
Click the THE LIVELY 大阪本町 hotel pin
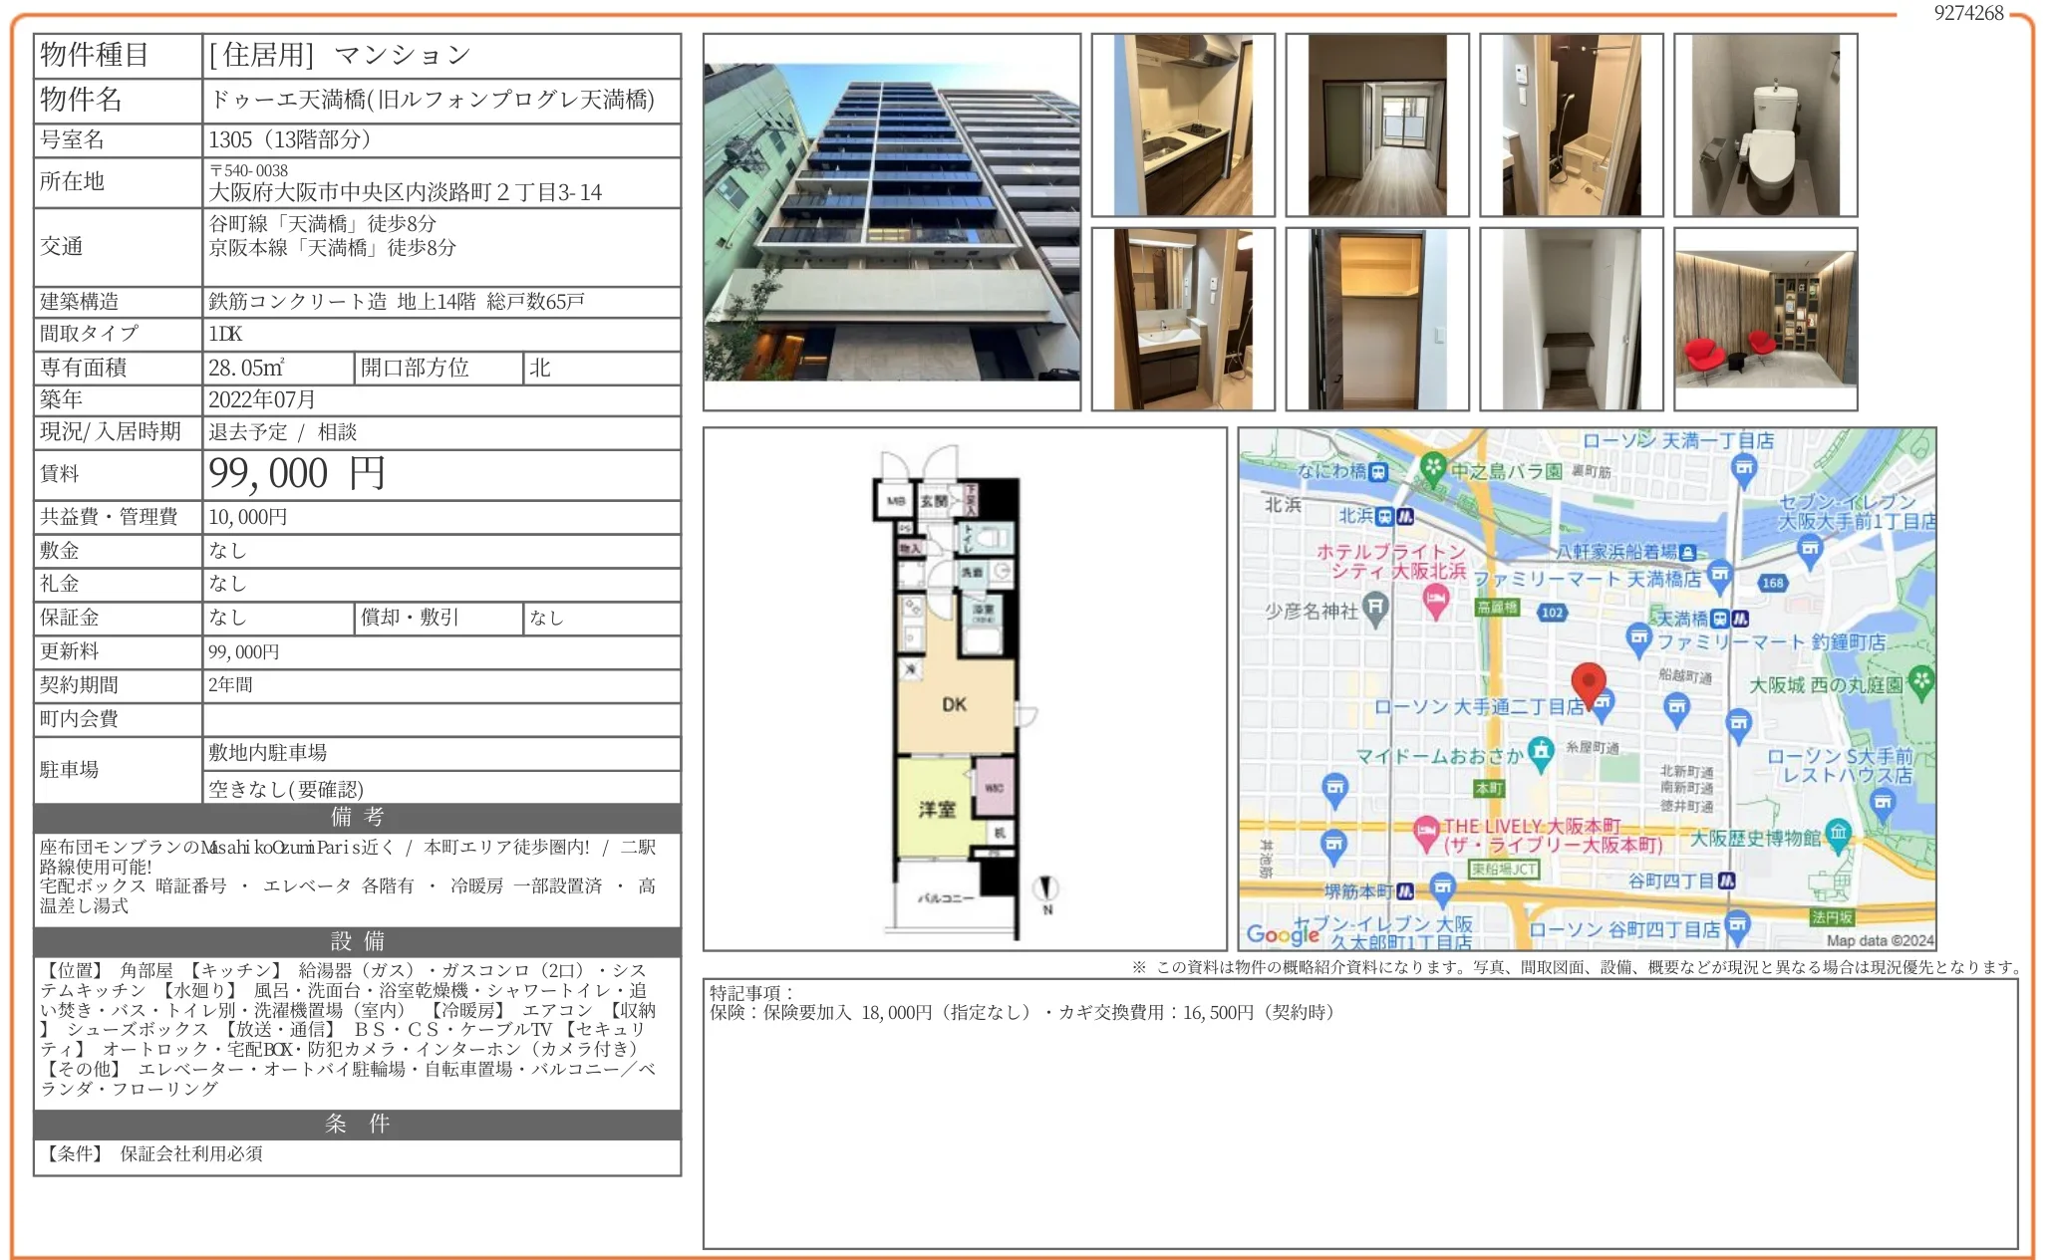click(1427, 831)
